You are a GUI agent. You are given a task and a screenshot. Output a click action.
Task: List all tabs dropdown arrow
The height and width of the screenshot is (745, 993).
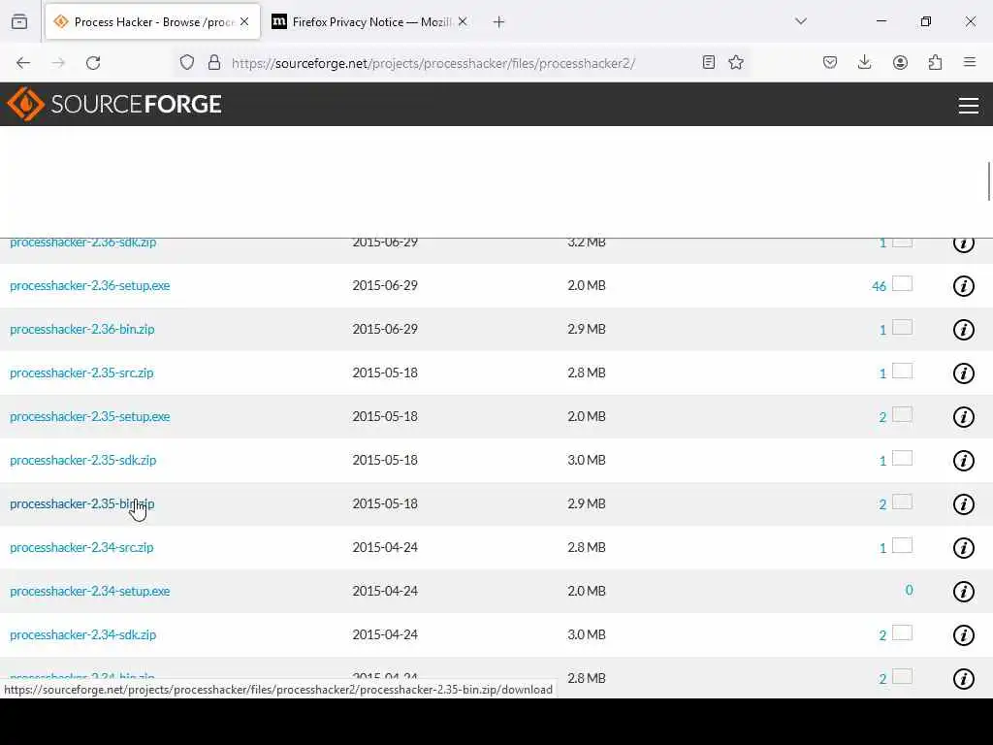pos(800,21)
